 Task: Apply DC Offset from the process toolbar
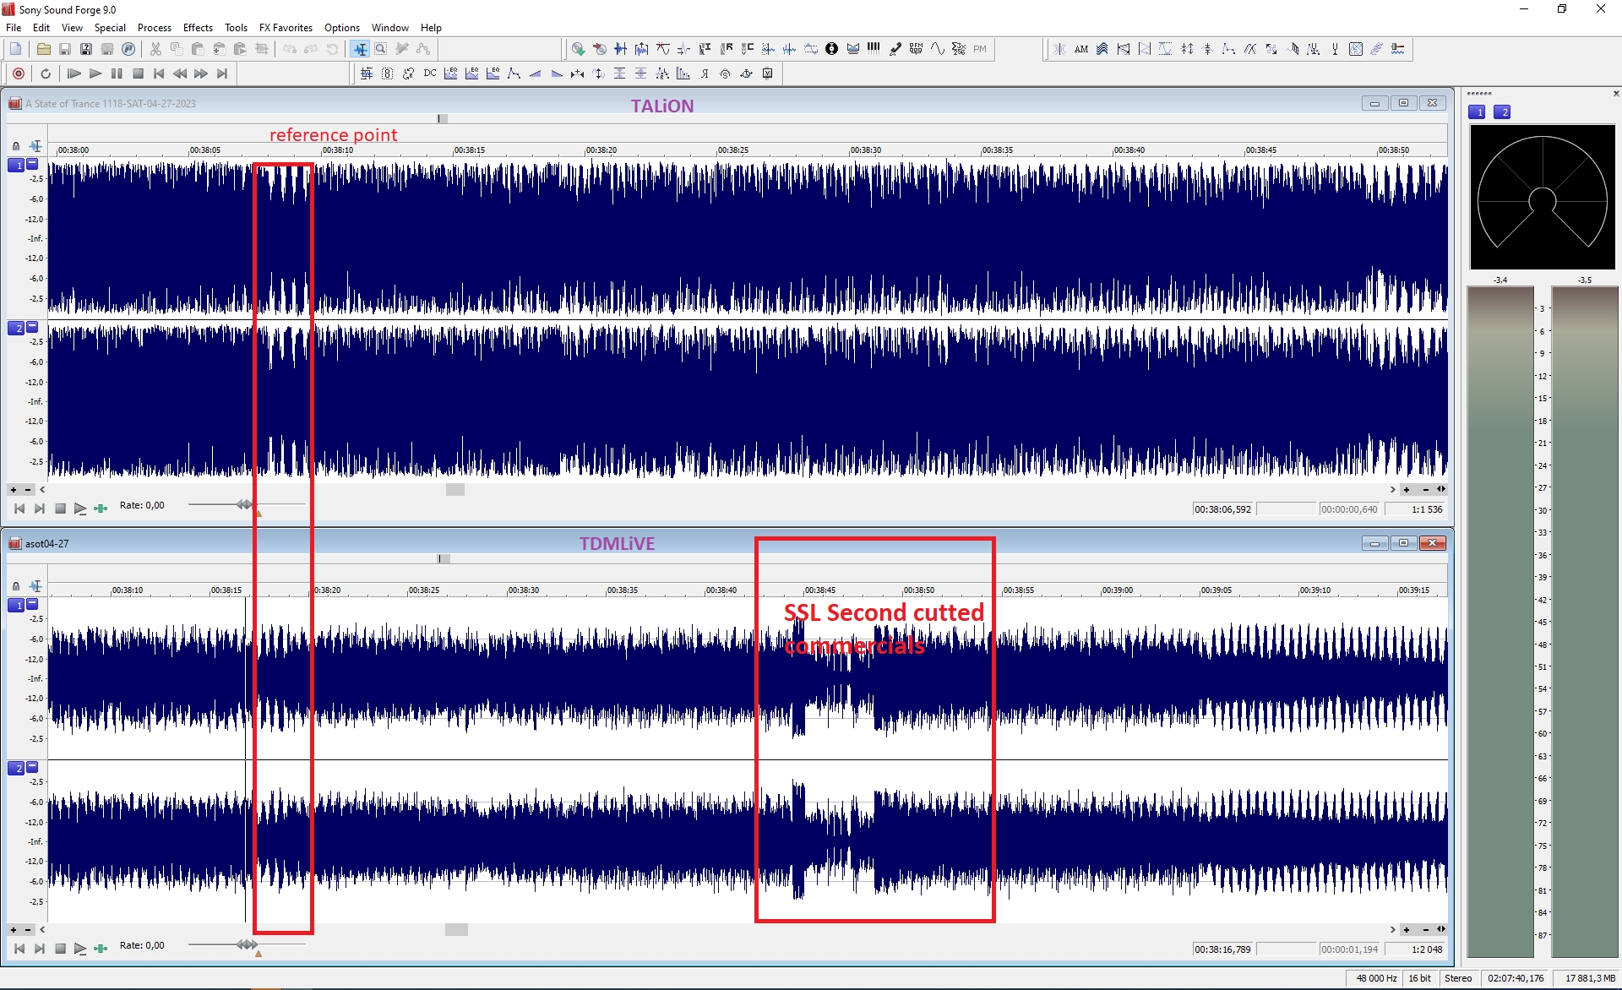coord(429,73)
